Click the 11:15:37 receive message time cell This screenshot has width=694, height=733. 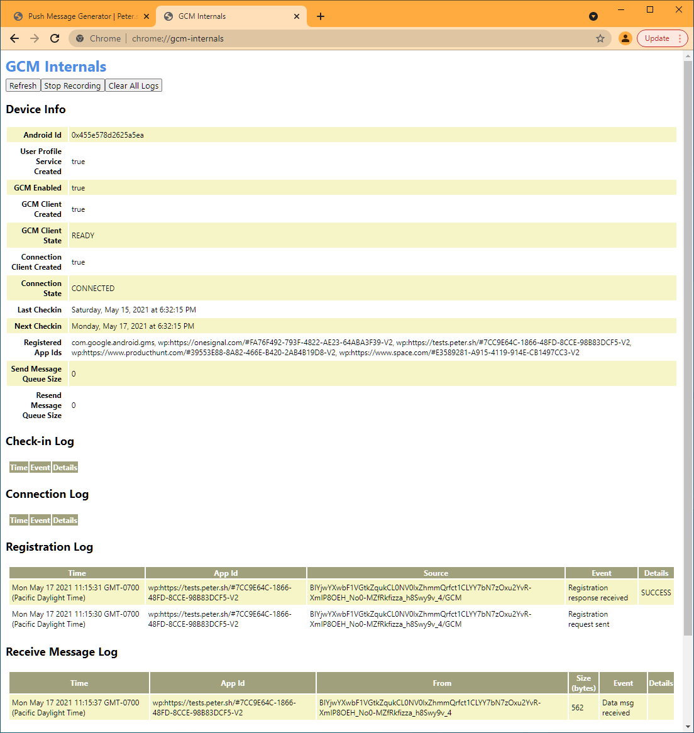[79, 708]
